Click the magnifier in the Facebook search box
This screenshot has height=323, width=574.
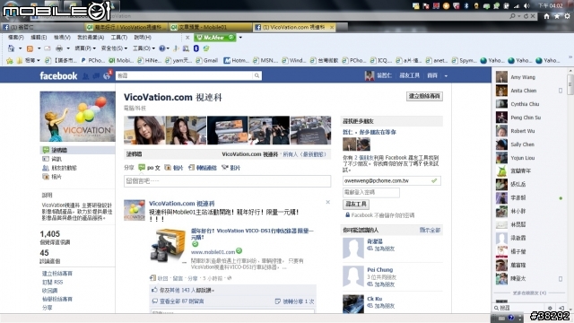pos(257,75)
